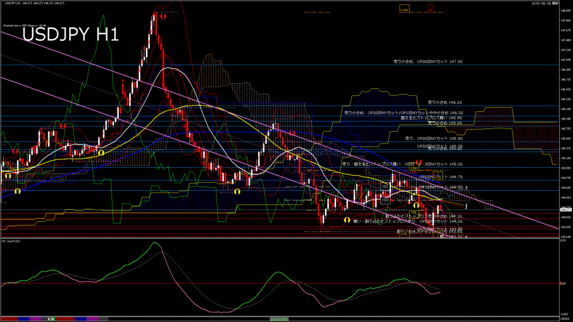Click the MACD zero level value 0.00
This screenshot has height=322, width=573.
563,283
